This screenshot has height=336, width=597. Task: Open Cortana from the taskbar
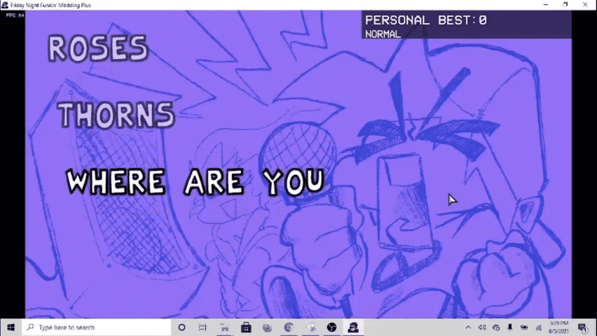tap(181, 327)
